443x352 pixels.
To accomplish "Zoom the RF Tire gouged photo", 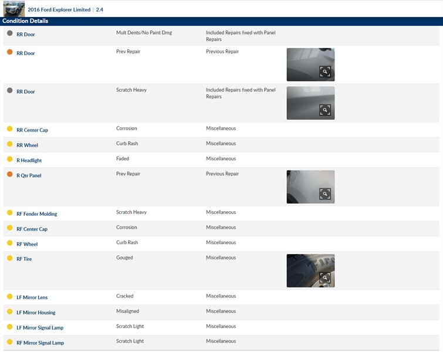I will (x=325, y=277).
